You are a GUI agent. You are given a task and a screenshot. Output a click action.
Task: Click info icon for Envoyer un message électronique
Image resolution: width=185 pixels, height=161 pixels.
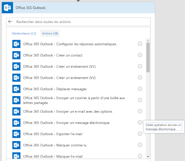coord(140,123)
